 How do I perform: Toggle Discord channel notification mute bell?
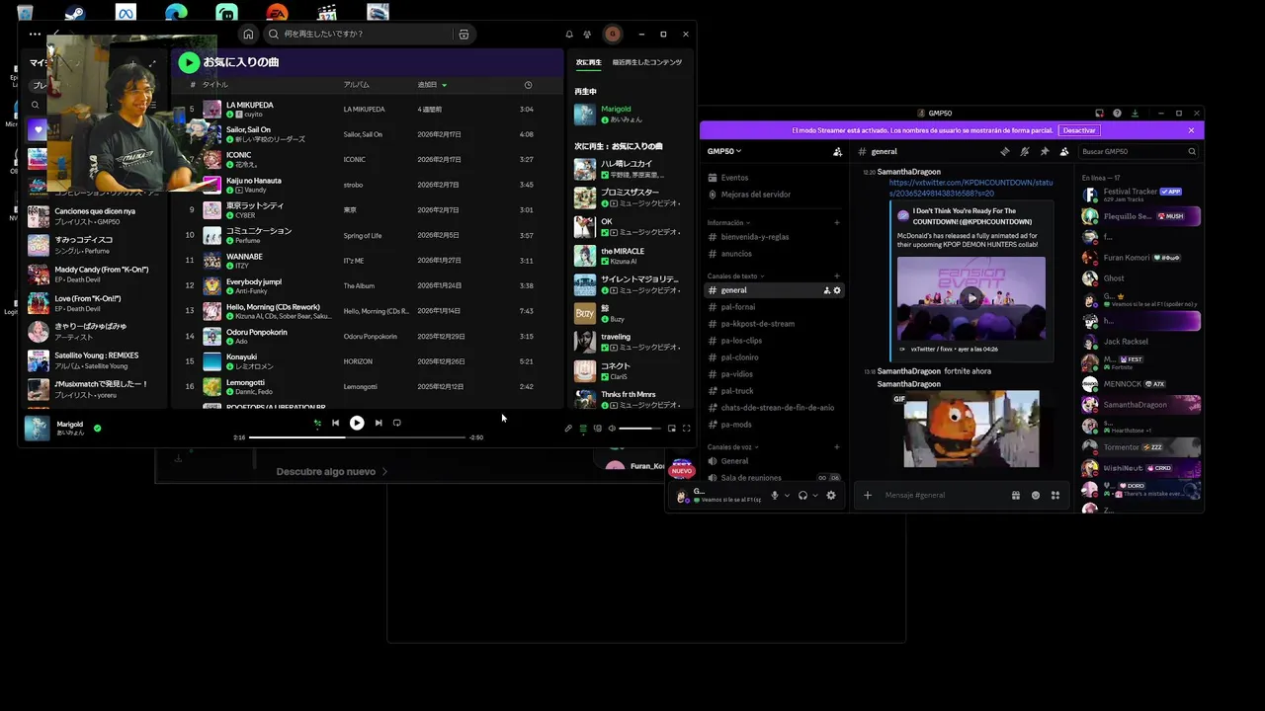(1025, 151)
